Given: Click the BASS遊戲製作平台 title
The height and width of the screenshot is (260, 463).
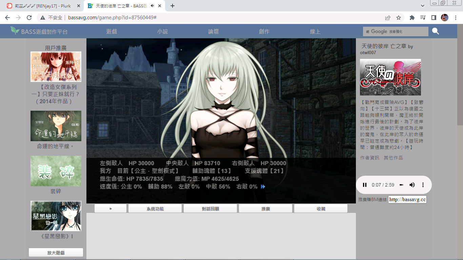Looking at the screenshot, I should [44, 32].
